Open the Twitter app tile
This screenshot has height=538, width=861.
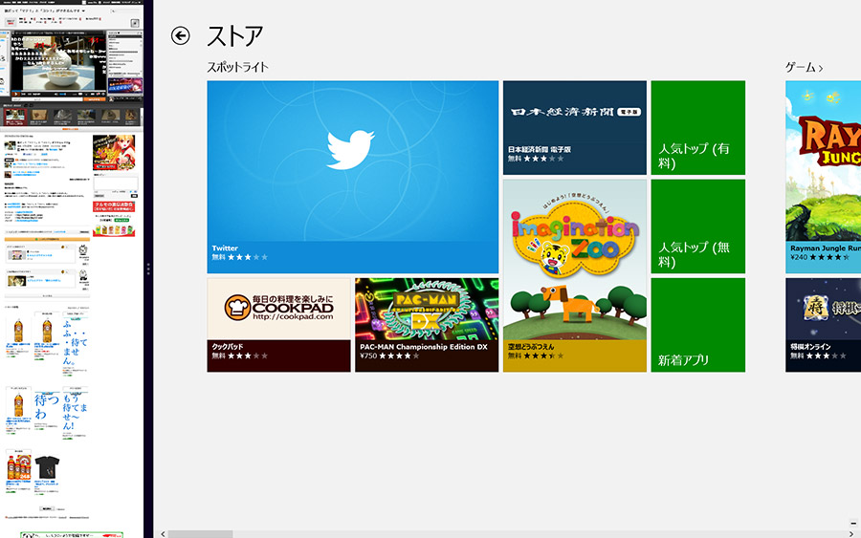[x=352, y=177]
